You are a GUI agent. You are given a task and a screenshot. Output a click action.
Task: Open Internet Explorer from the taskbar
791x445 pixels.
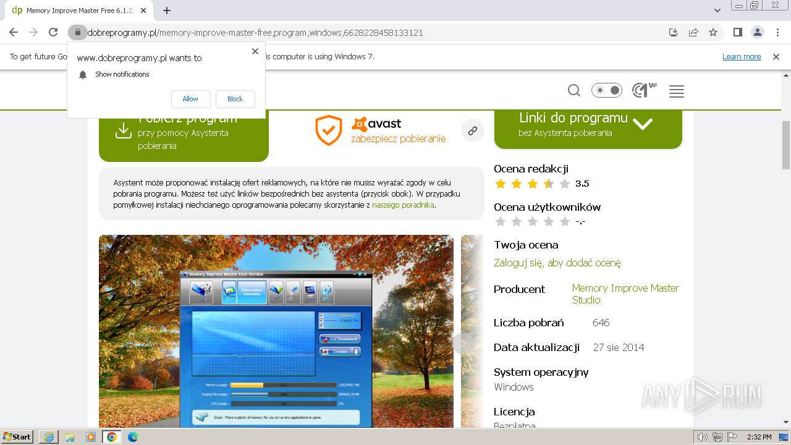[49, 437]
